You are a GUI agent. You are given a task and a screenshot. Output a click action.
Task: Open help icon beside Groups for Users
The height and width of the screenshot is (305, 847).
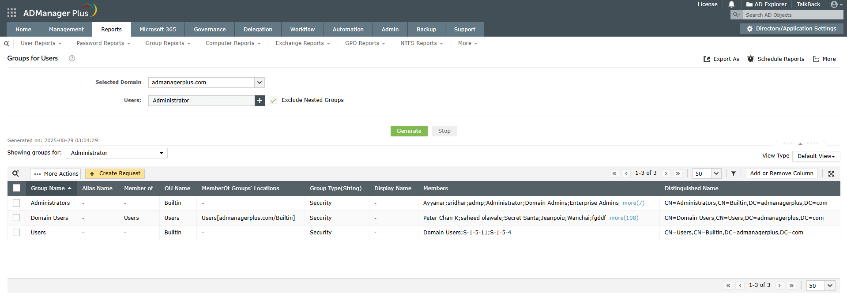pyautogui.click(x=72, y=58)
